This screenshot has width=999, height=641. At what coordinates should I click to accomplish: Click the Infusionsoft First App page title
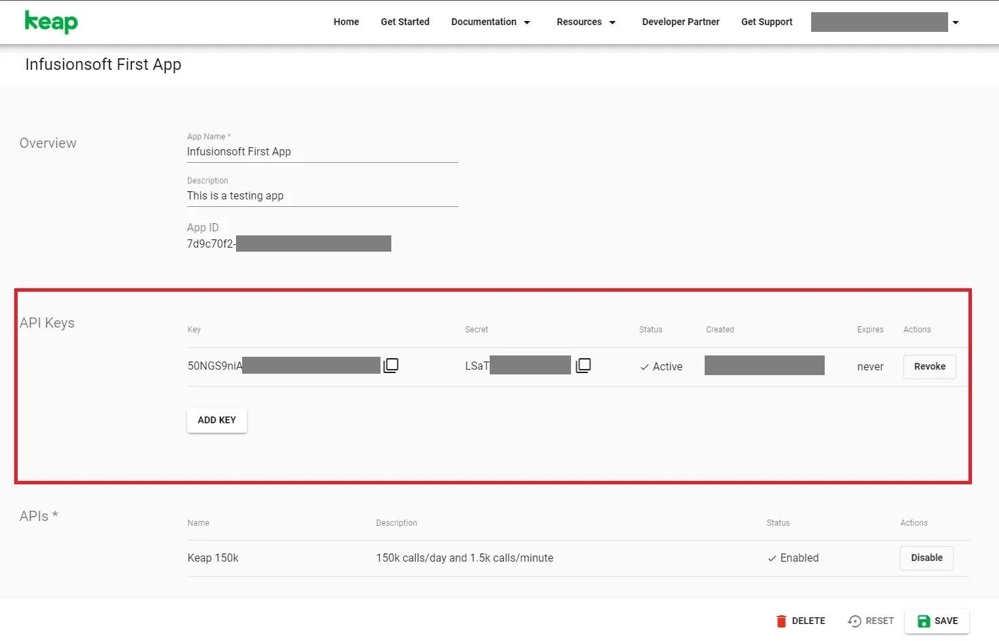(x=103, y=64)
